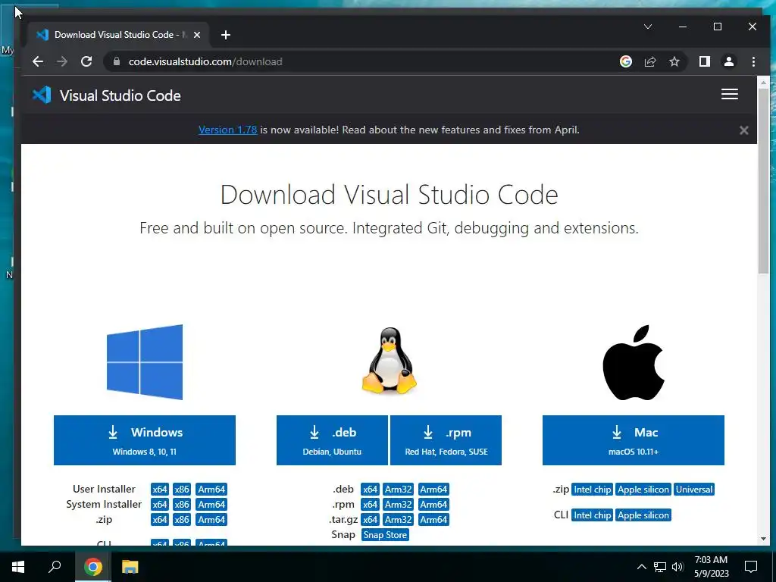Select Linux .deb Arm32 download
776x582 pixels.
point(399,489)
